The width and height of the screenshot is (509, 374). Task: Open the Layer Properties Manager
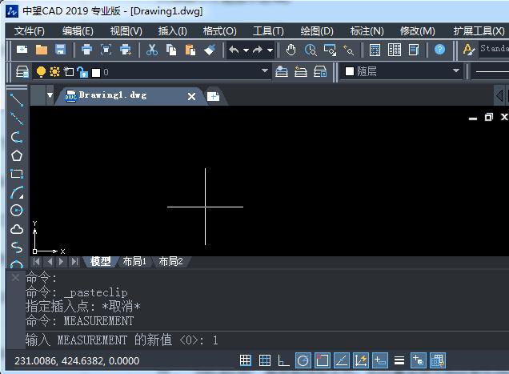point(22,71)
